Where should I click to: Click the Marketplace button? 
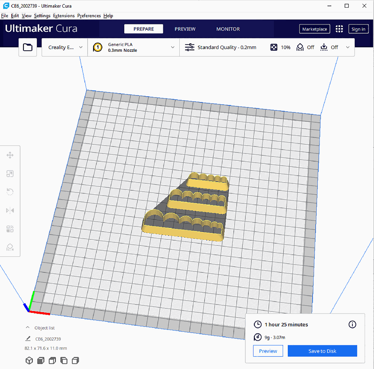coord(314,29)
